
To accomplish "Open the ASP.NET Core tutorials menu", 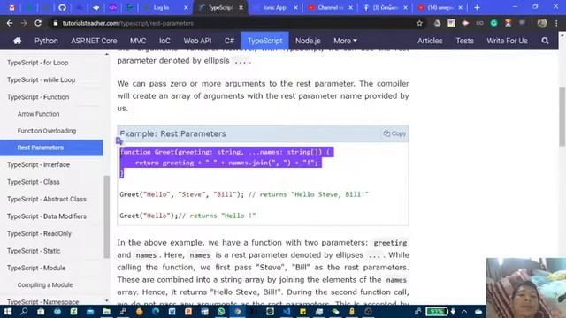I will [94, 41].
